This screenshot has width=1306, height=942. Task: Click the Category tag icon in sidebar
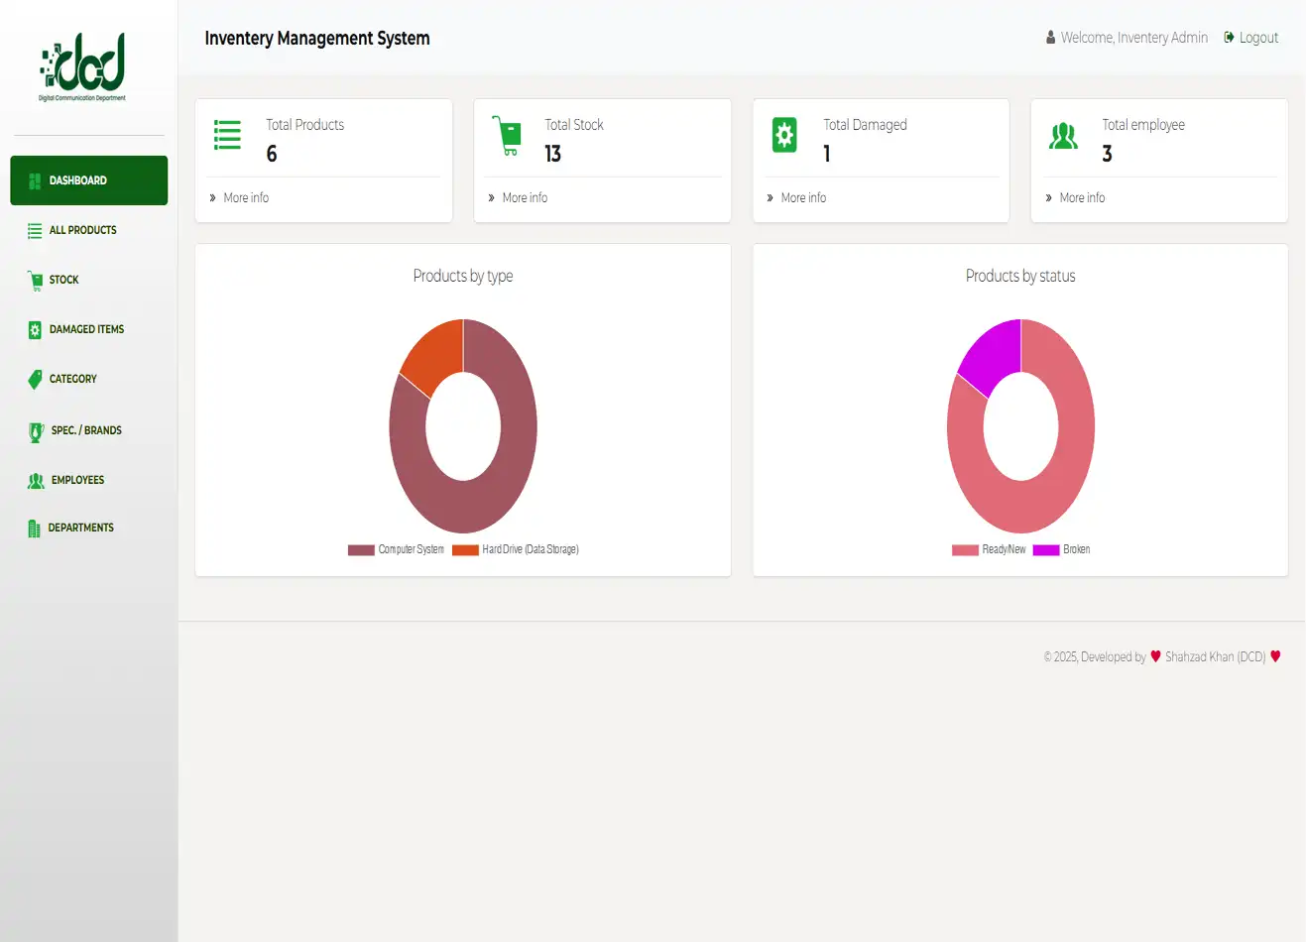coord(35,380)
